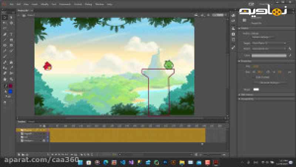This screenshot has height=167, width=296.
Task: Collapse the Publish section in Properties panel
Action: pos(239,29)
